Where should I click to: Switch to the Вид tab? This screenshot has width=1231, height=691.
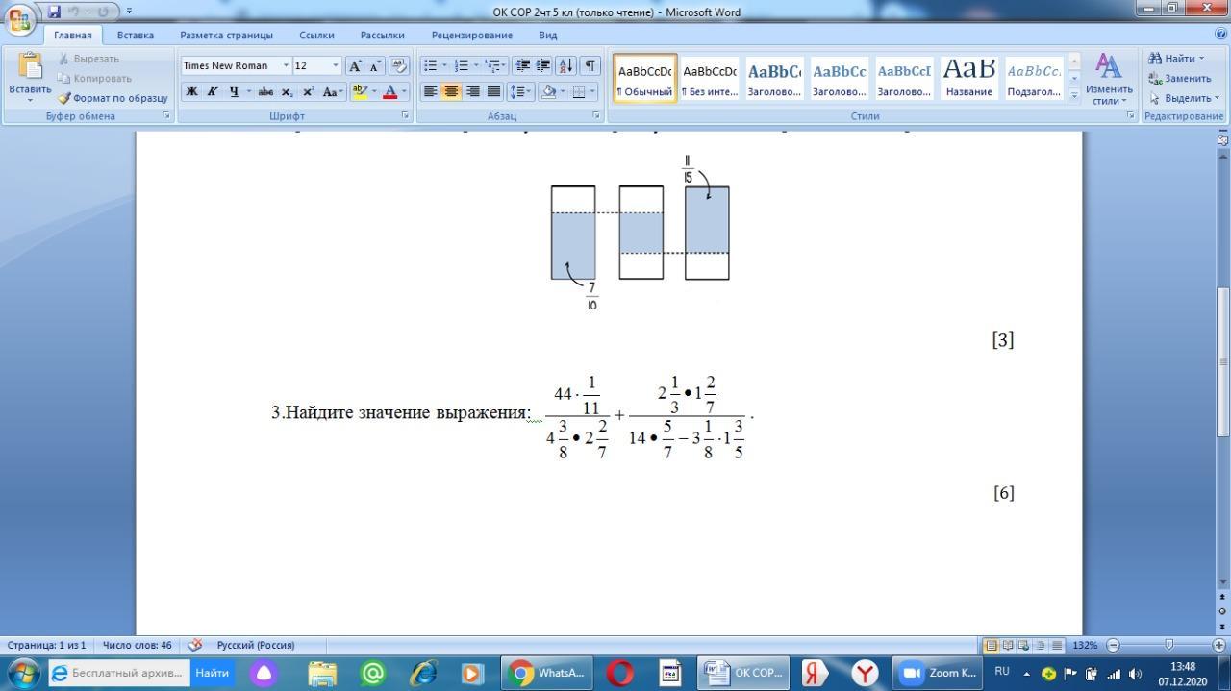pyautogui.click(x=548, y=35)
